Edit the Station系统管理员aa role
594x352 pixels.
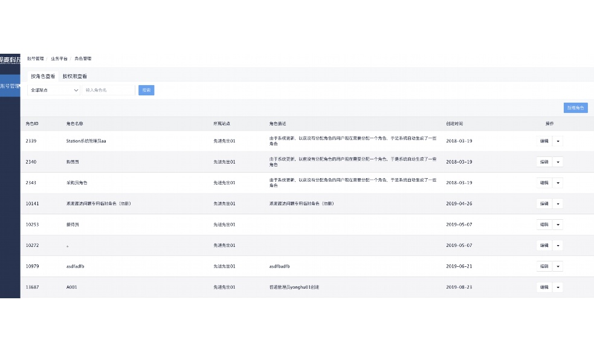544,141
